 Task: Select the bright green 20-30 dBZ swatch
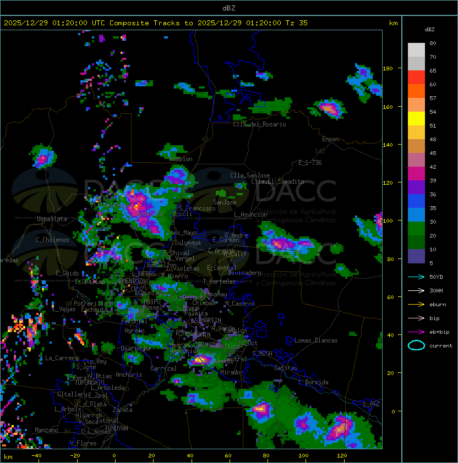coord(416,229)
